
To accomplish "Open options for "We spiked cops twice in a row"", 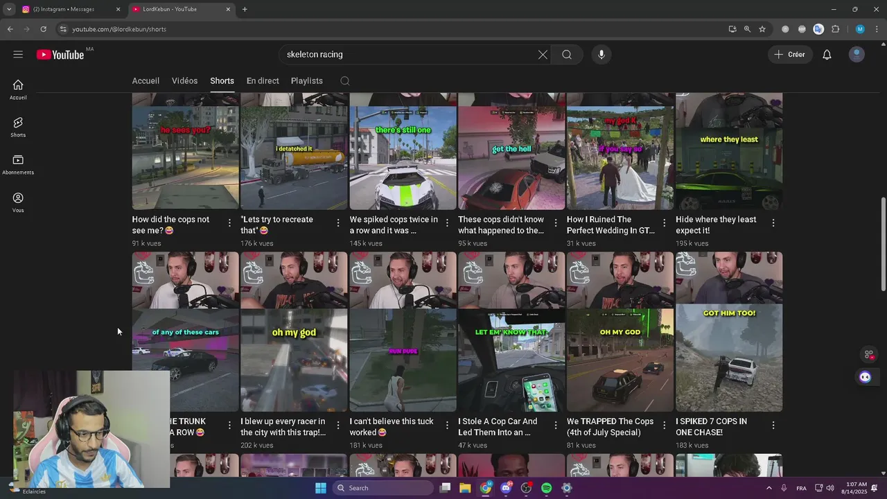I will [447, 222].
